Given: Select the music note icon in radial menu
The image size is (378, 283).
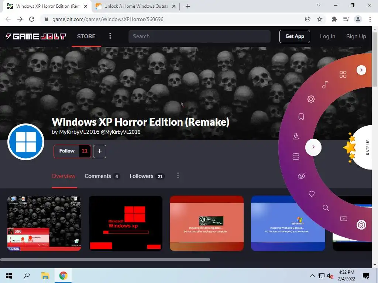Looking at the screenshot, I should pyautogui.click(x=325, y=84).
